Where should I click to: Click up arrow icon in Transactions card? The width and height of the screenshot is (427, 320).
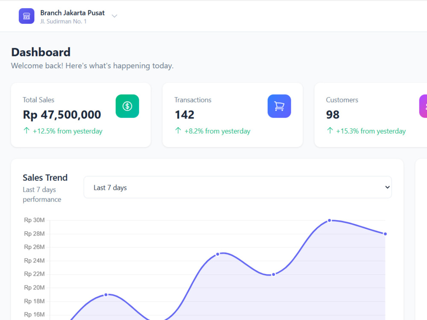pos(178,131)
